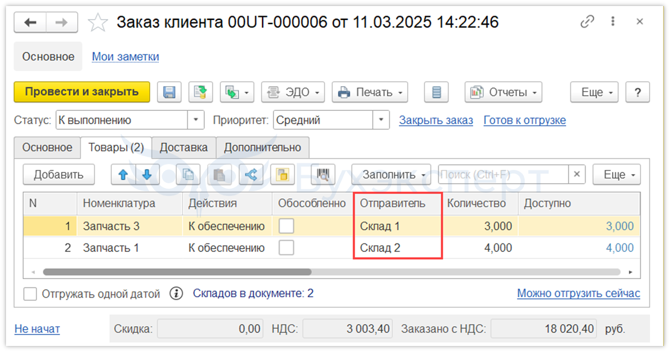
Task: Select the Запчасть 1 cell
Action: tap(129, 248)
